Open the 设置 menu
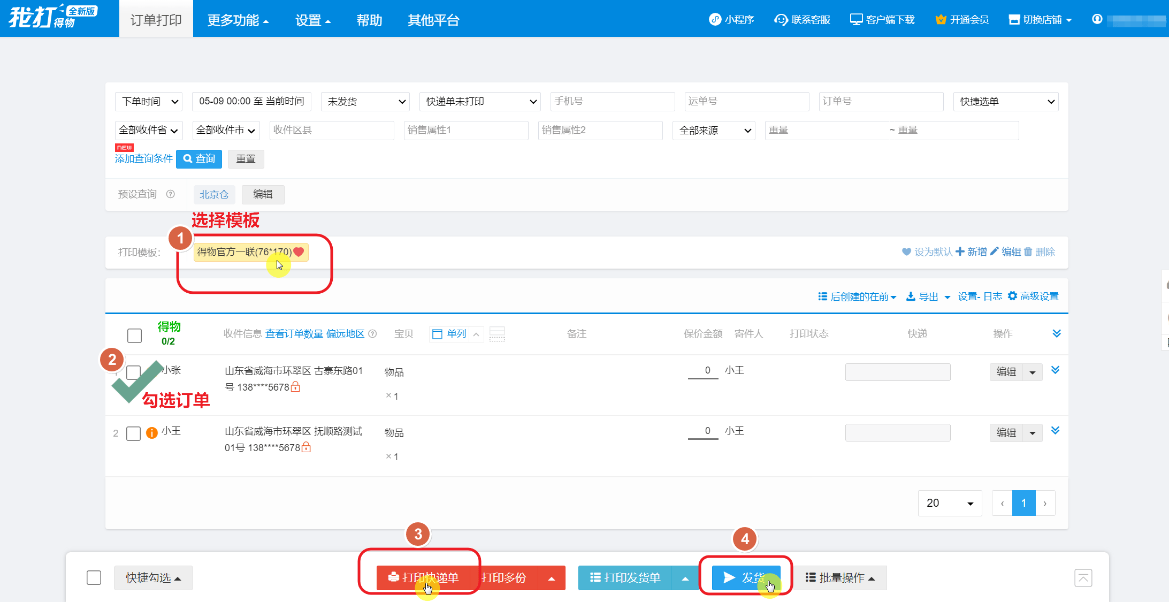Viewport: 1169px width, 602px height. click(x=313, y=20)
